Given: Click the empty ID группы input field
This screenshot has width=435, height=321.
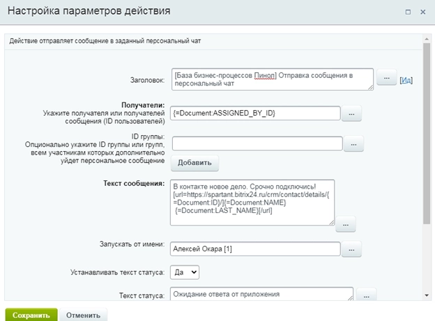Looking at the screenshot, I should point(257,143).
